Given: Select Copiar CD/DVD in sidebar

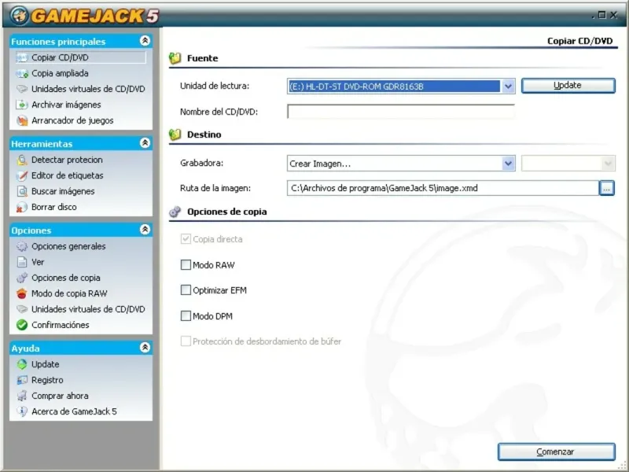Looking at the screenshot, I should (x=81, y=57).
